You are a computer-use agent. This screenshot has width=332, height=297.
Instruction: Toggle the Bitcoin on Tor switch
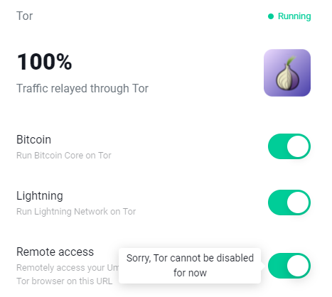click(x=289, y=146)
